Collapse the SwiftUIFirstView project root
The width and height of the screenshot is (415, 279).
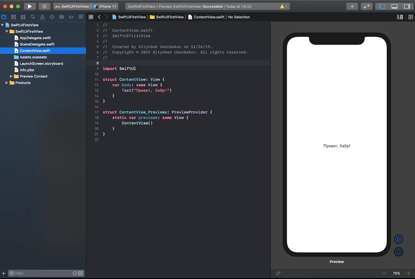[x=3, y=25]
